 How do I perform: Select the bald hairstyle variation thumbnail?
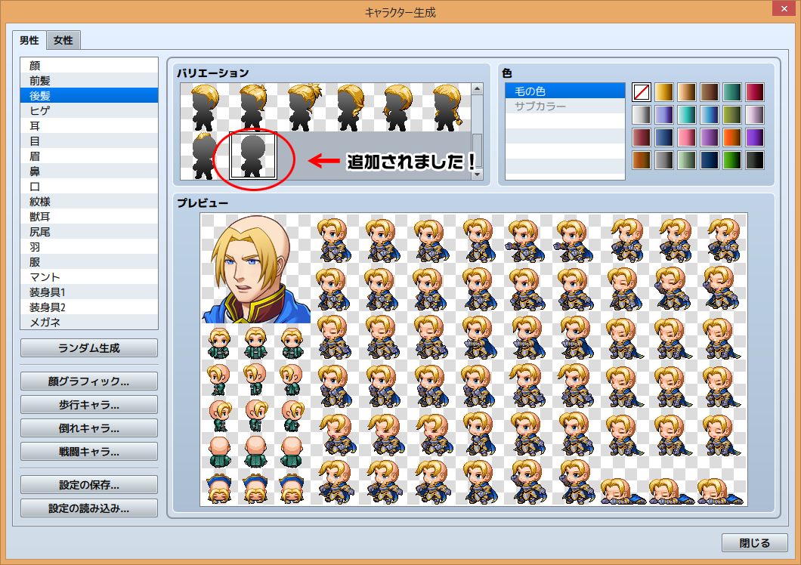[x=253, y=156]
